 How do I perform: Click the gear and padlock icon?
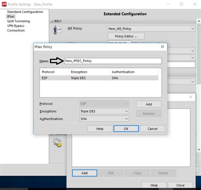58,143
